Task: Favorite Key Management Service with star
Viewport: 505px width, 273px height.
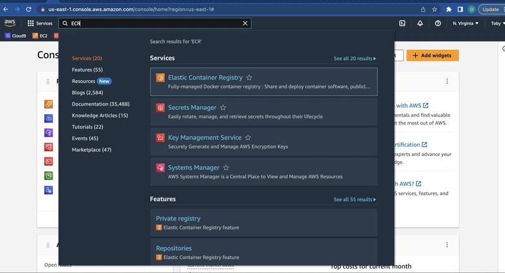Action: click(248, 138)
